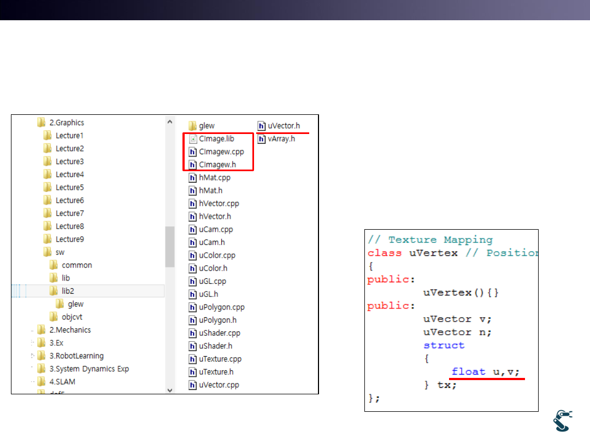590x443 pixels.
Task: Select the uTexture.cpp file icon
Action: click(x=192, y=359)
